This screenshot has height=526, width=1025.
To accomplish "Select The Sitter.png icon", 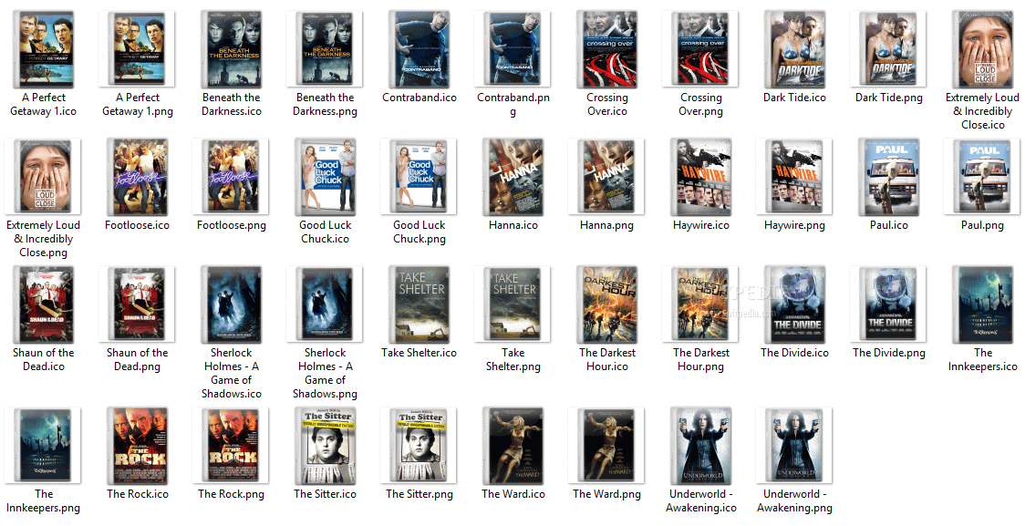I will coord(419,446).
